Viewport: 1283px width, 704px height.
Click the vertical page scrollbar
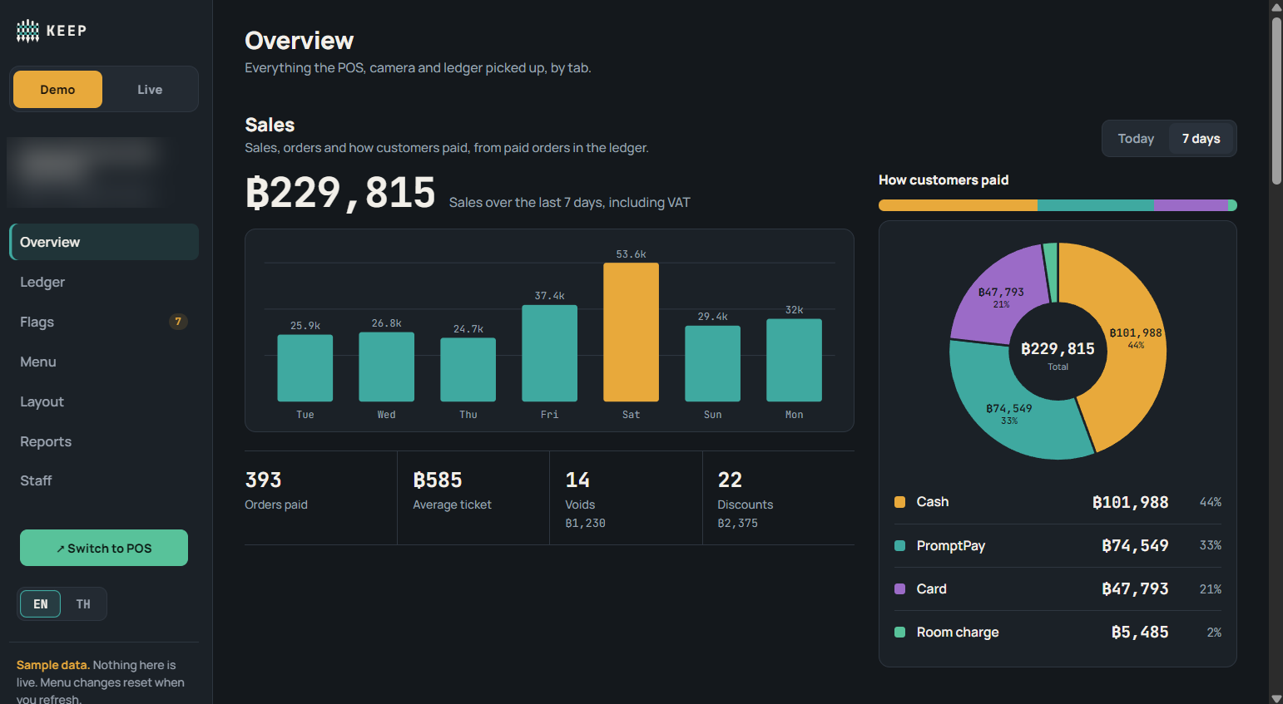click(1276, 100)
